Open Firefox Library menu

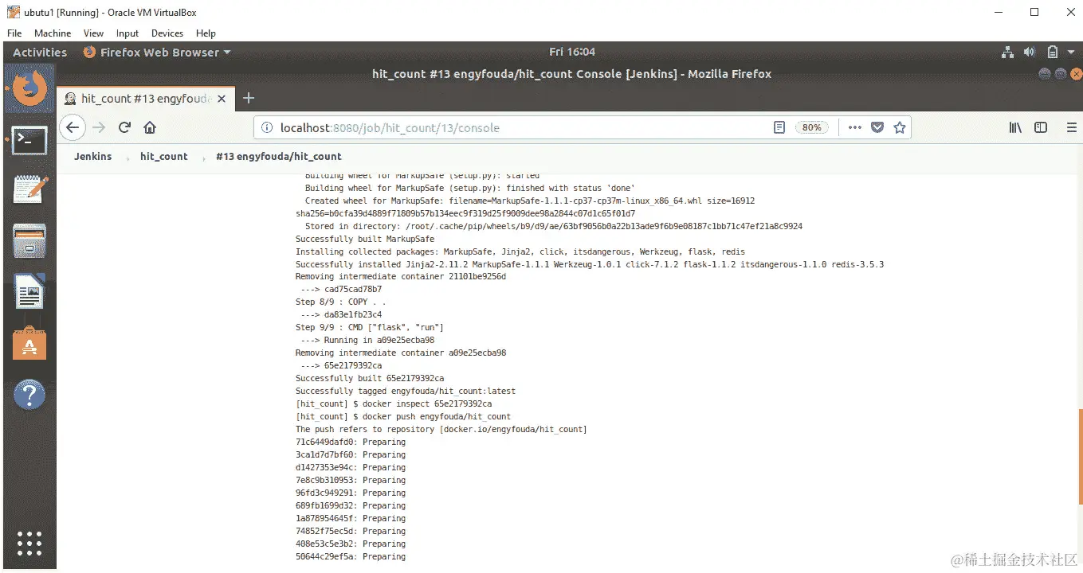pos(1015,127)
